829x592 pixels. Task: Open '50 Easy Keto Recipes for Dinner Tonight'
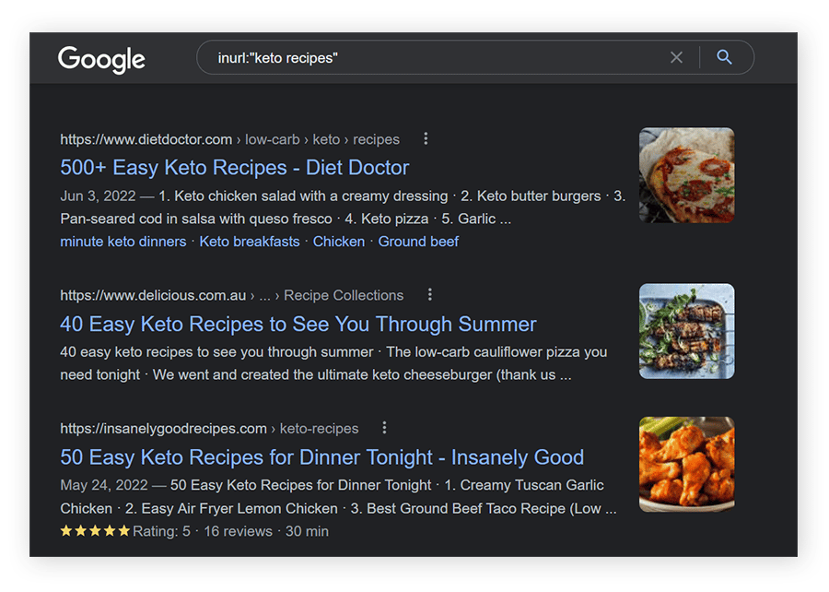[321, 457]
